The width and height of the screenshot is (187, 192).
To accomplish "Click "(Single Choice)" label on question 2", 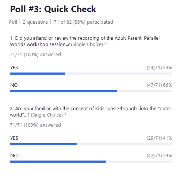I will click(47, 115).
